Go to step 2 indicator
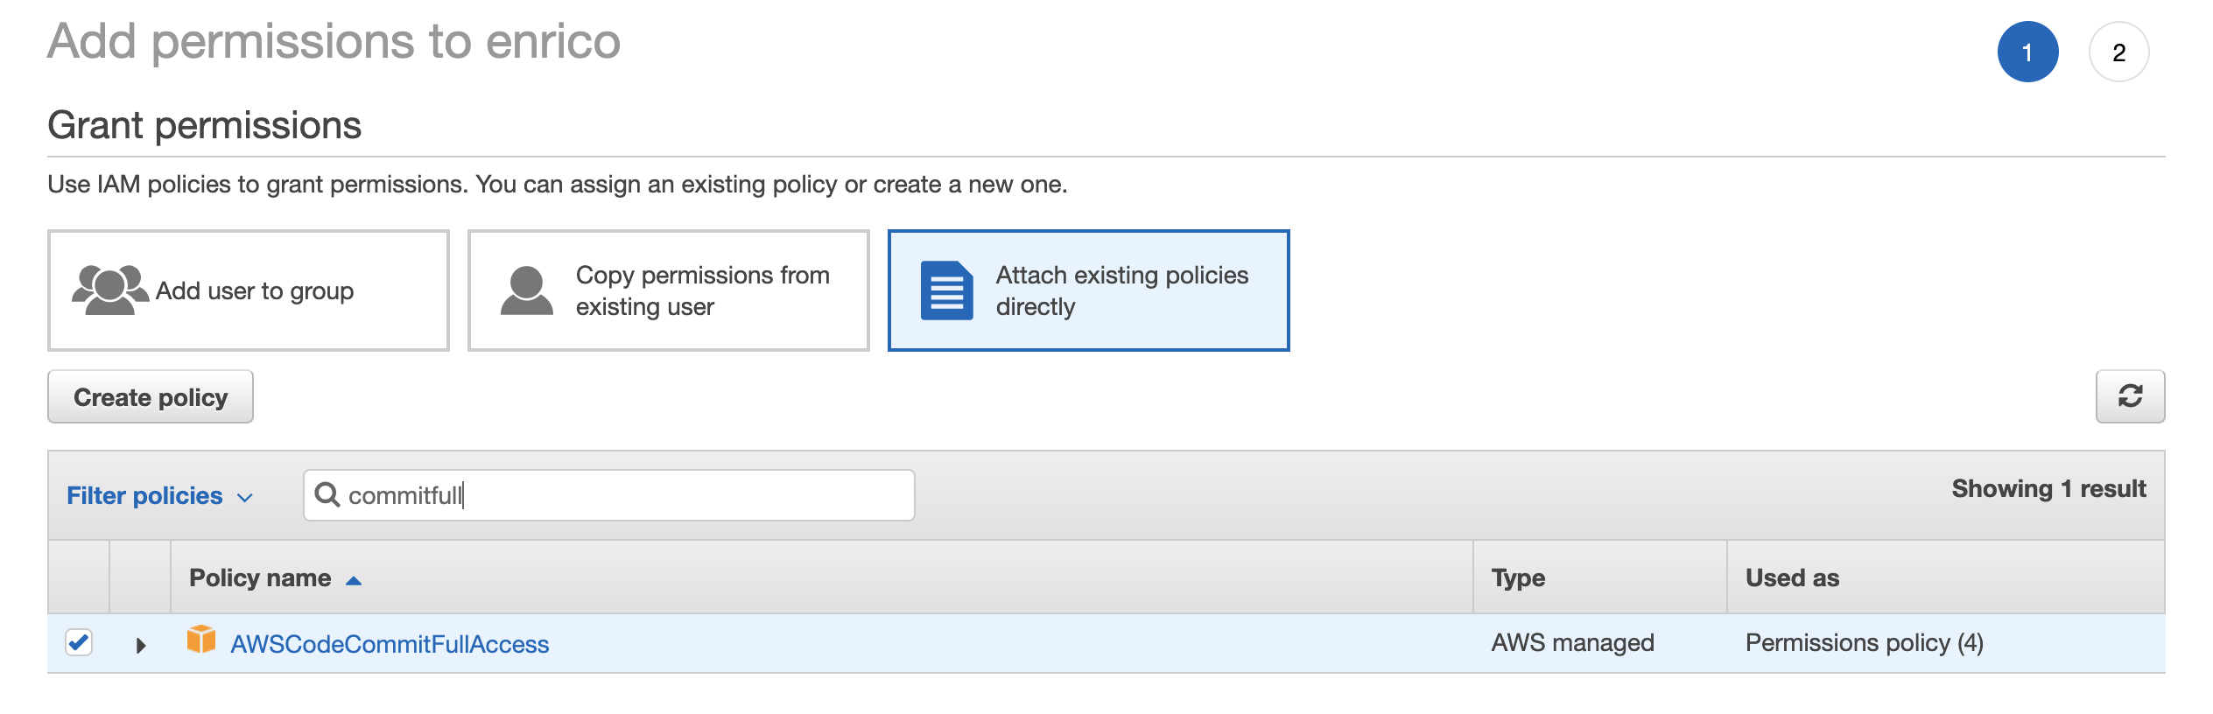 2118,52
